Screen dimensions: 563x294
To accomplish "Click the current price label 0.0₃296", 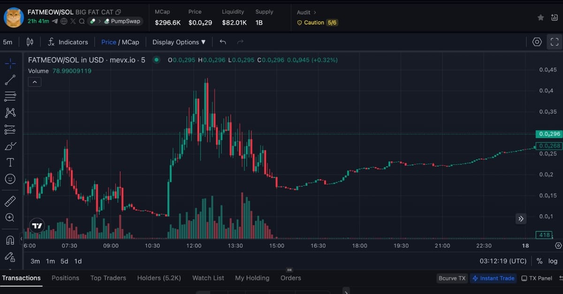I will pyautogui.click(x=548, y=134).
